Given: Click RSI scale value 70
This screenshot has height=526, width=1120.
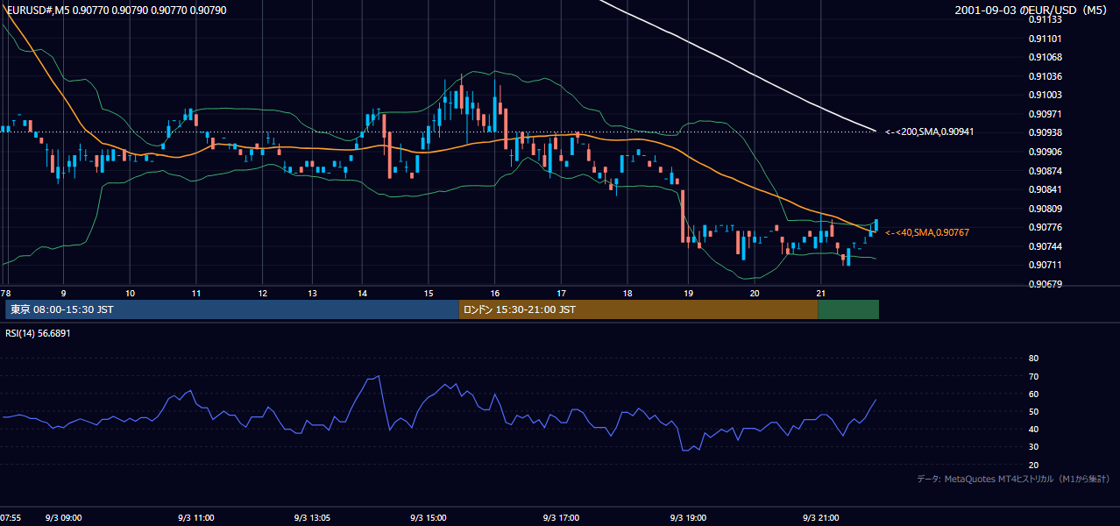Looking at the screenshot, I should 1033,376.
